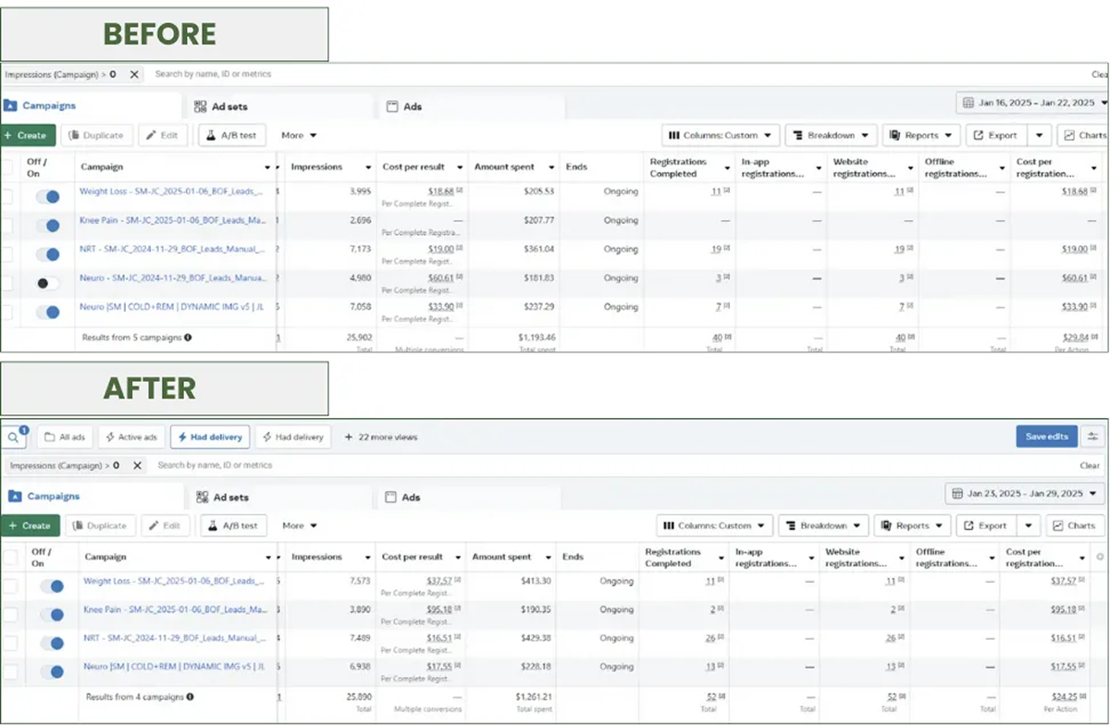Click the arrow beside Export in AFTER toolbar
Image resolution: width=1110 pixels, height=726 pixels.
pyautogui.click(x=1029, y=525)
